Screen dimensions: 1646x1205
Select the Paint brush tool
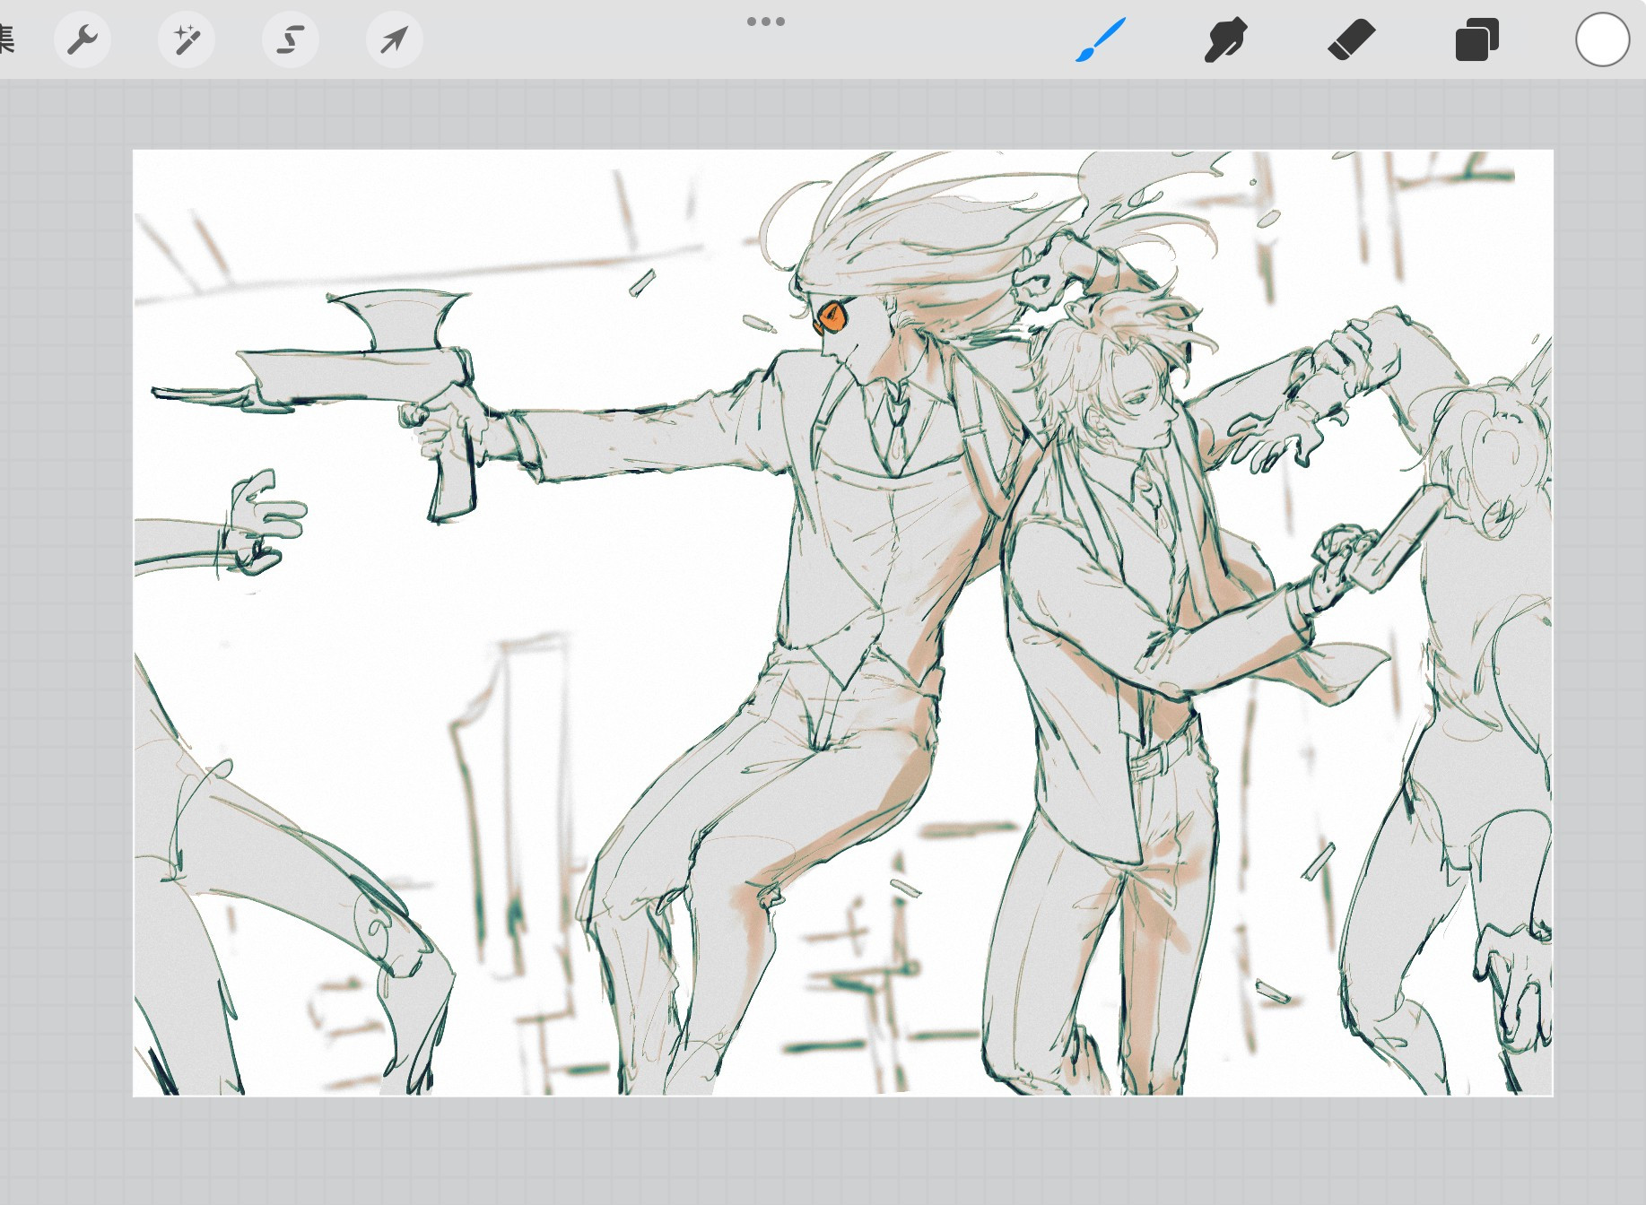(x=1101, y=39)
